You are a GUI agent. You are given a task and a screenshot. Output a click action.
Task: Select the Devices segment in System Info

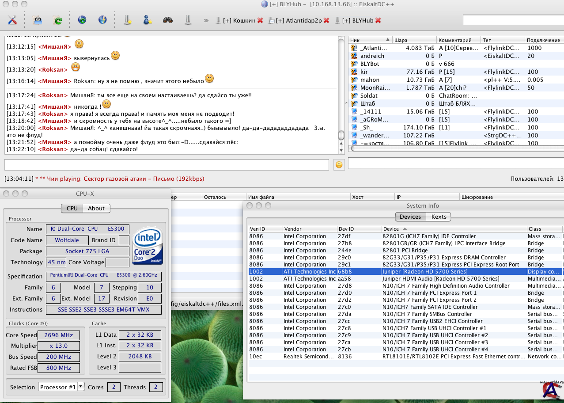click(410, 217)
